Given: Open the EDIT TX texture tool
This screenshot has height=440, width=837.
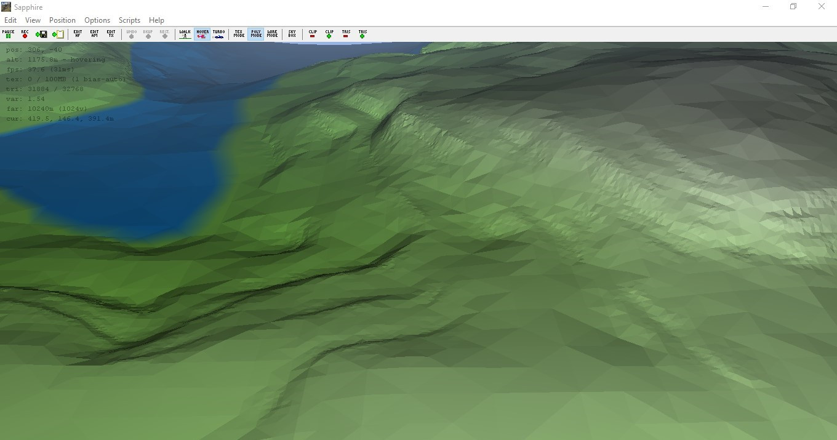Looking at the screenshot, I should [111, 34].
